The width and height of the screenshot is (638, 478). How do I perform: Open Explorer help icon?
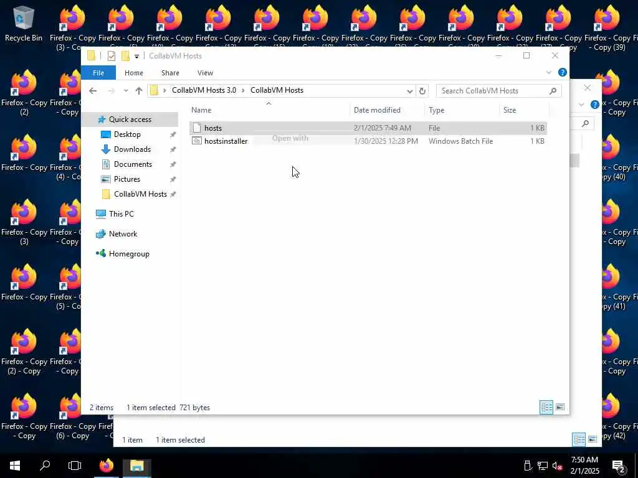563,72
